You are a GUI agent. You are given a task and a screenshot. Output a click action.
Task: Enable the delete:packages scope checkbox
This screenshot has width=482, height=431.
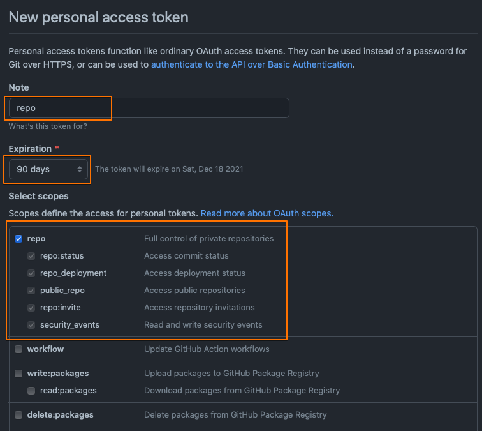point(18,415)
